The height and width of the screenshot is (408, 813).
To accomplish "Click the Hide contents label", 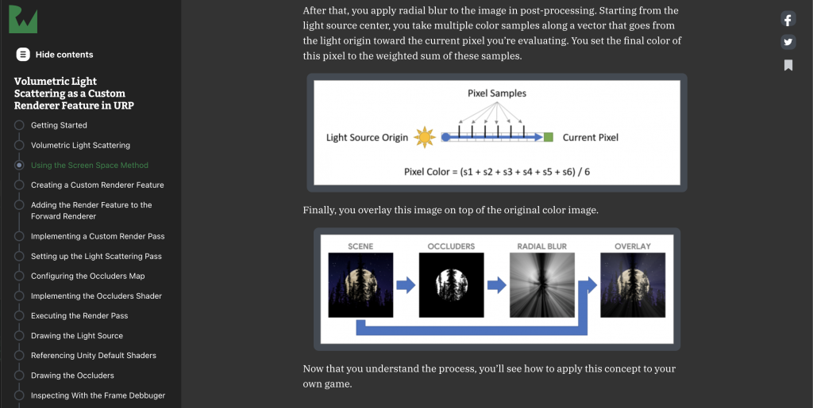I will pyautogui.click(x=64, y=55).
